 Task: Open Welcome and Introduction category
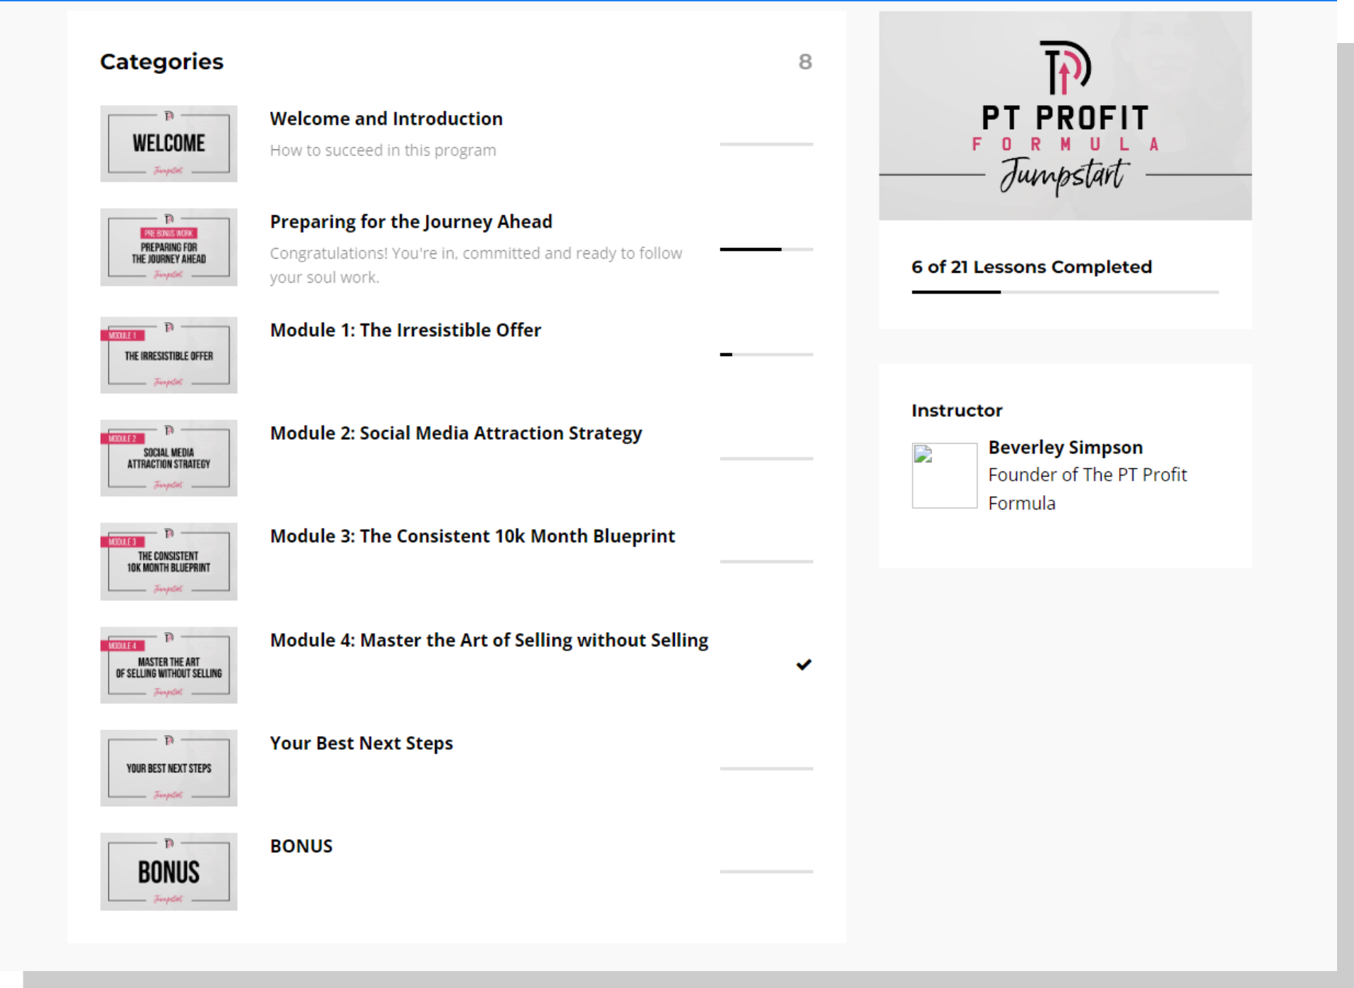(x=386, y=118)
